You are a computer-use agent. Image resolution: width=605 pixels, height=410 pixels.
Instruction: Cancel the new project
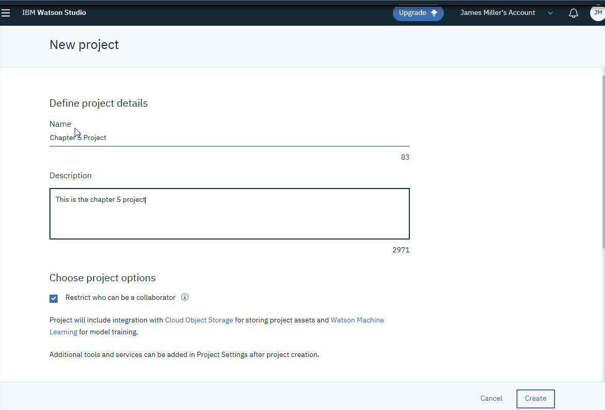click(491, 399)
